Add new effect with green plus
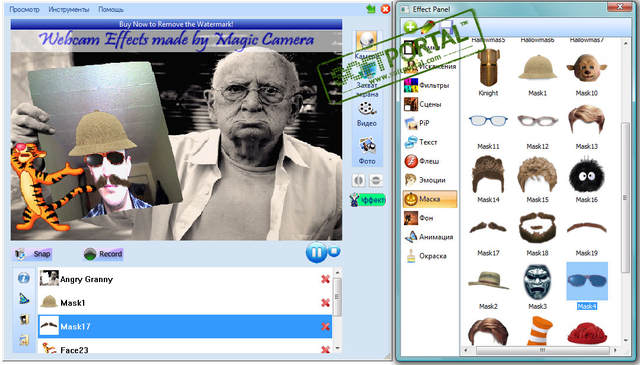This screenshot has height=365, width=640. pos(410,27)
